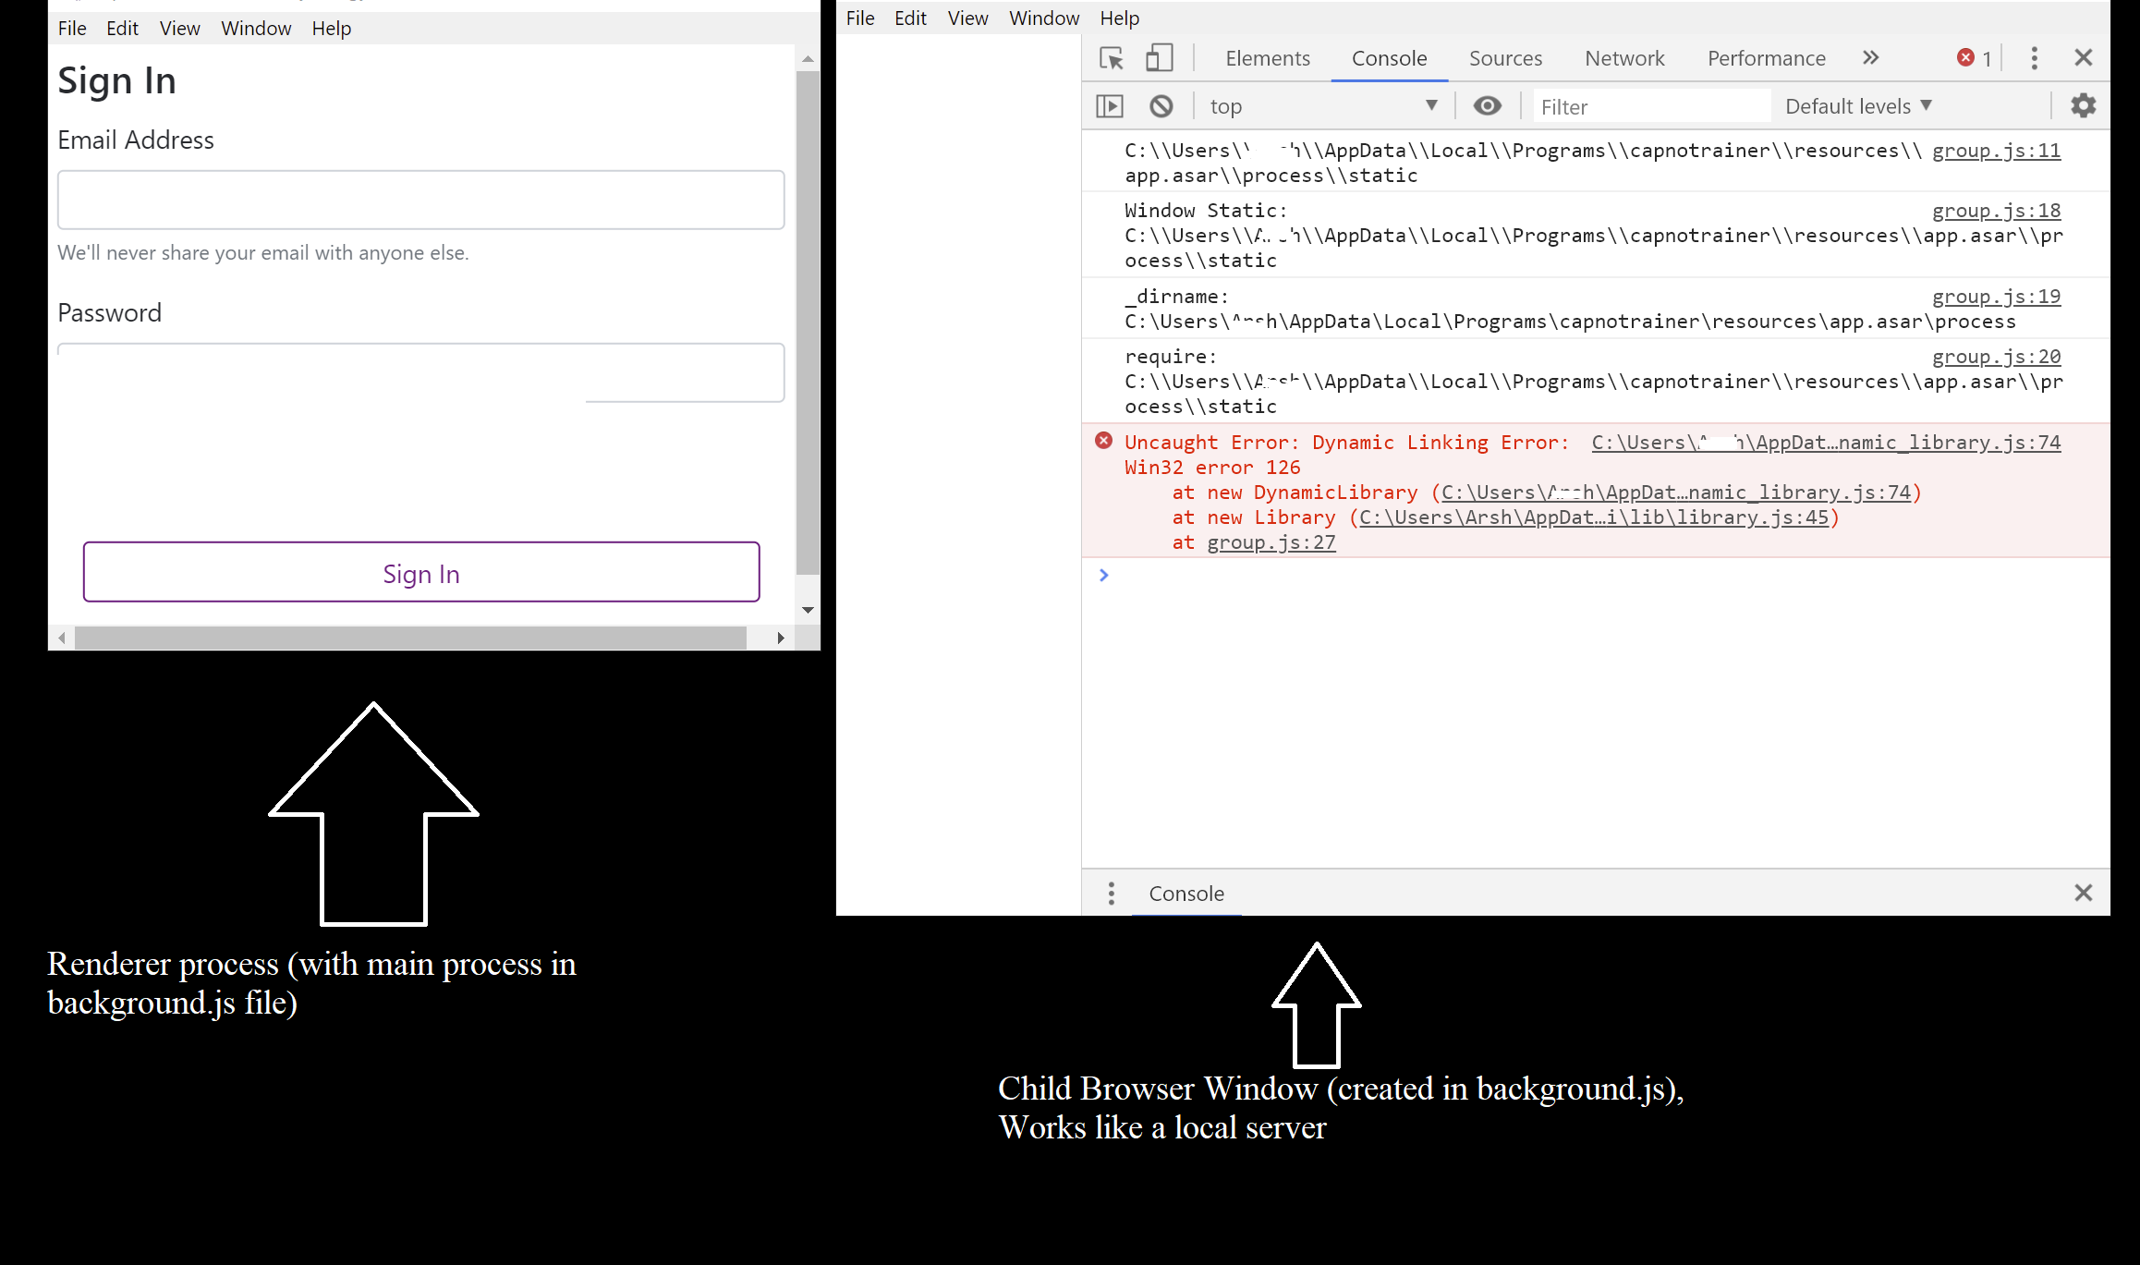Switch to the Network tab
The image size is (2140, 1265).
pyautogui.click(x=1623, y=57)
